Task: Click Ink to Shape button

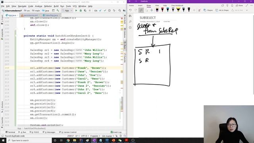Action: coord(222,10)
